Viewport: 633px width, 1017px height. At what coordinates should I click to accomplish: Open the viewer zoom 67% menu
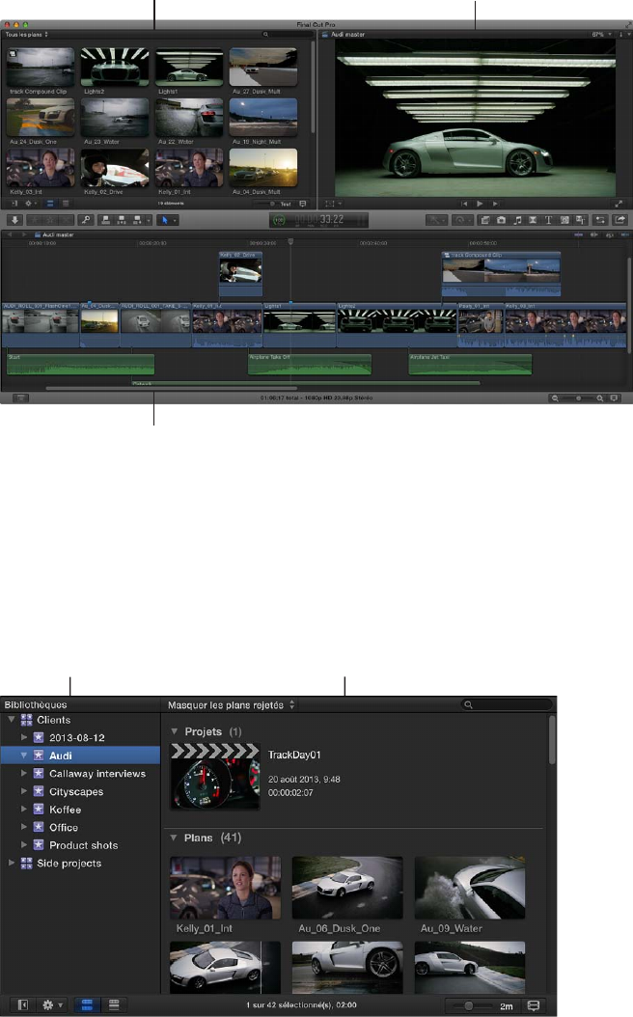[601, 35]
